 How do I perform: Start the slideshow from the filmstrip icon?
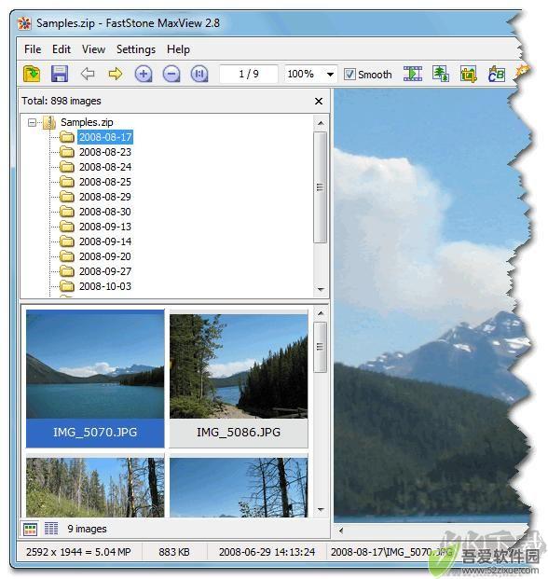(x=413, y=74)
